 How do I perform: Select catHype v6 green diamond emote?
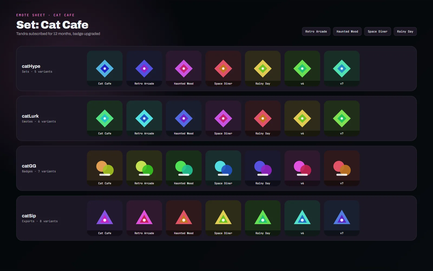point(302,69)
